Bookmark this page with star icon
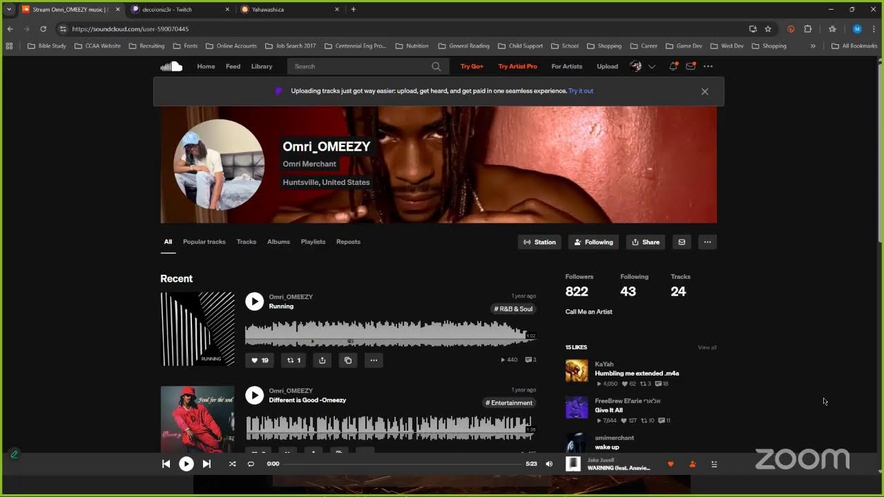The image size is (884, 497). tap(768, 29)
